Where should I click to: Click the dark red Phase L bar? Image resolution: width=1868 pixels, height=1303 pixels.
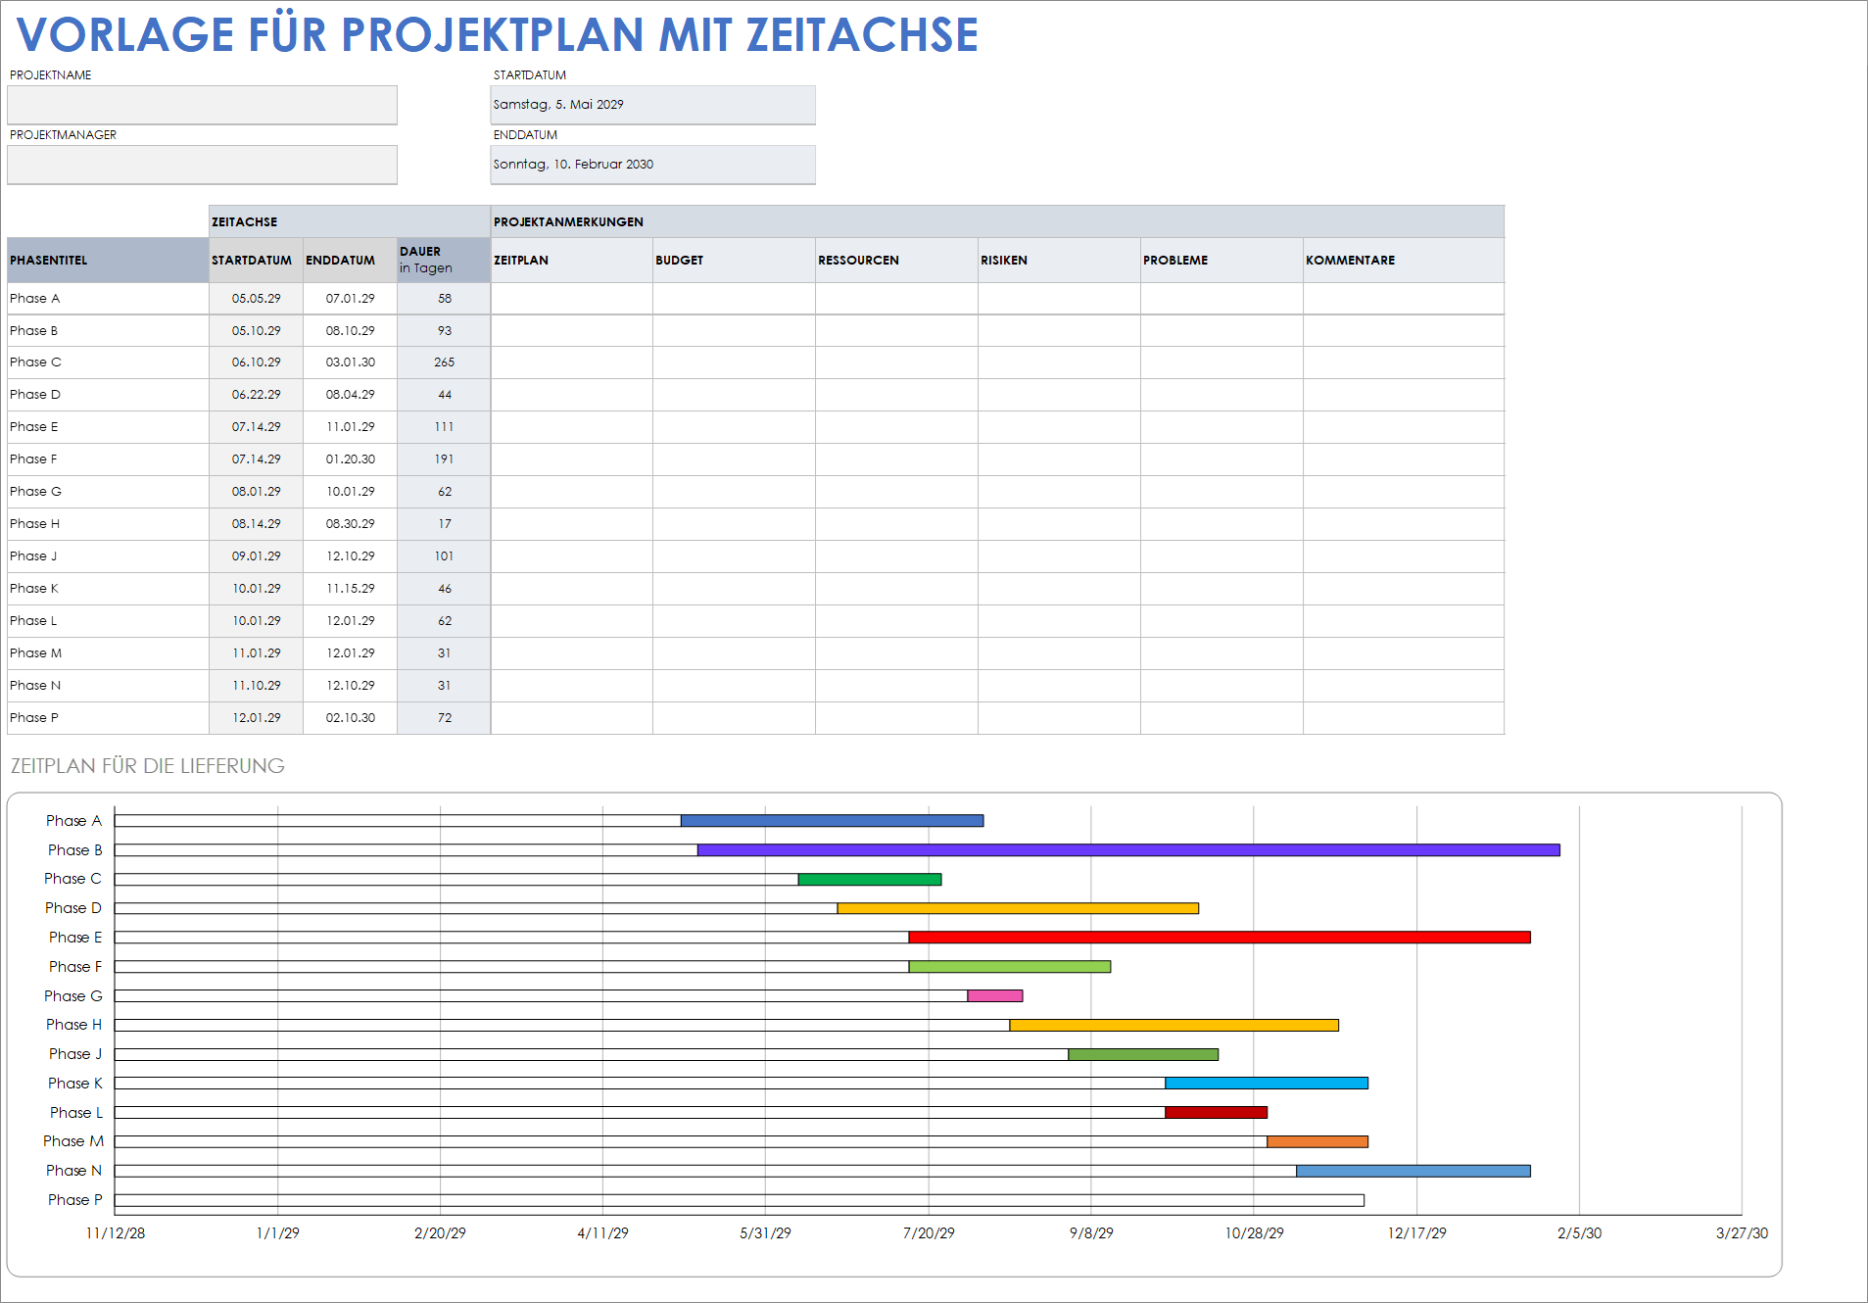tap(1216, 1113)
